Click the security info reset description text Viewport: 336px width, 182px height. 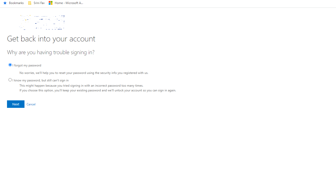(84, 73)
